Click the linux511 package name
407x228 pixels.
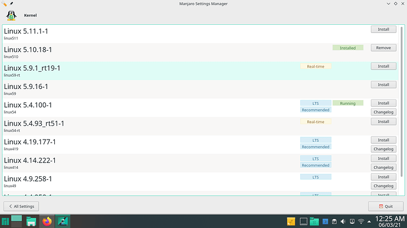pos(11,38)
